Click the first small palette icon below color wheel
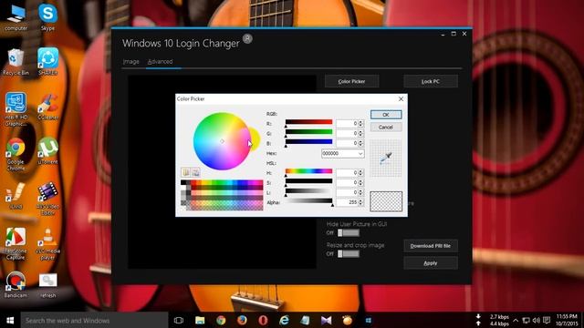Screen dimensions: 584x328 [x=186, y=172]
